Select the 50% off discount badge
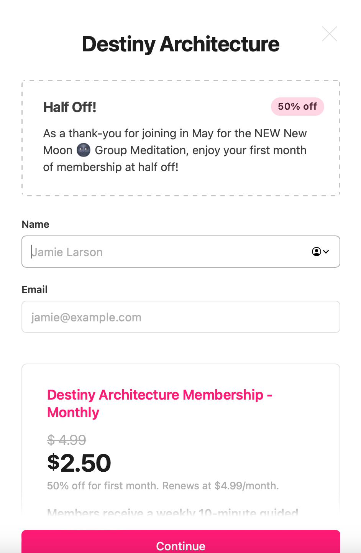The width and height of the screenshot is (361, 553). tap(297, 107)
